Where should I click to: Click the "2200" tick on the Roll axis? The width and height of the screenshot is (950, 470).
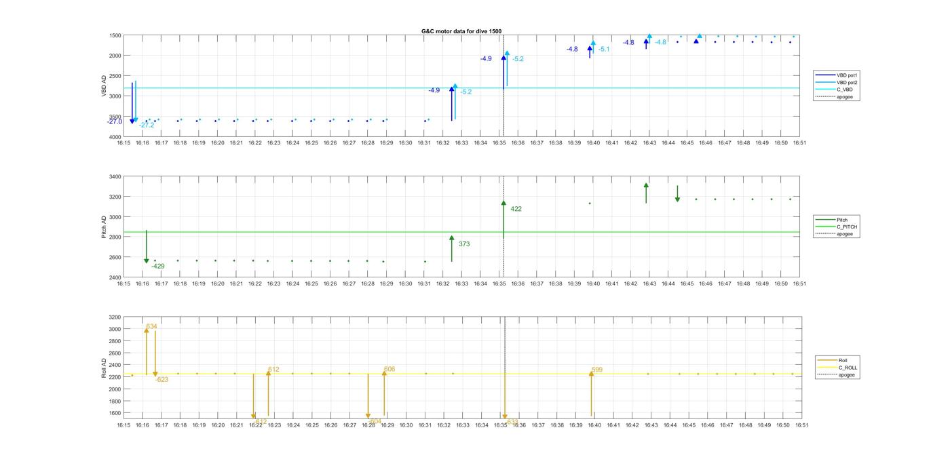tap(115, 377)
